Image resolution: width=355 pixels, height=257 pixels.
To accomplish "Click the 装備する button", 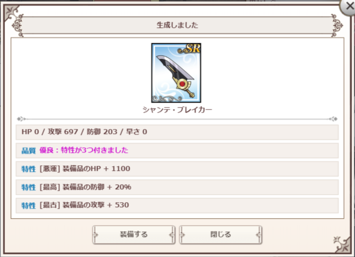I will click(134, 235).
